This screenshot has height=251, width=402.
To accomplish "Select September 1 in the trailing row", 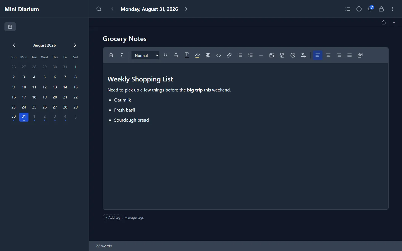I will (34, 117).
